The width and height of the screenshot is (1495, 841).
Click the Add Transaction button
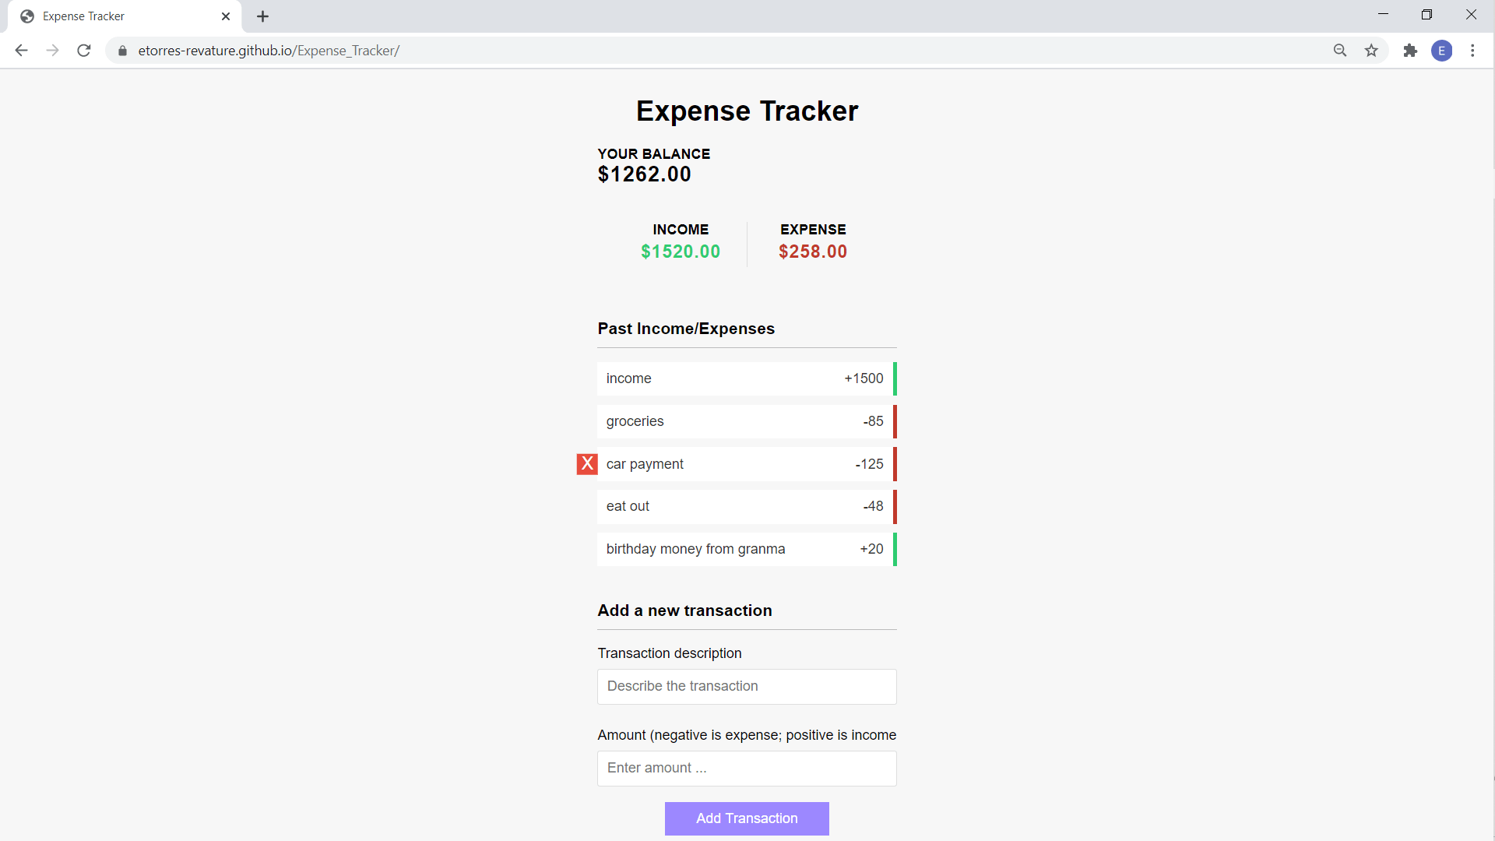747,818
